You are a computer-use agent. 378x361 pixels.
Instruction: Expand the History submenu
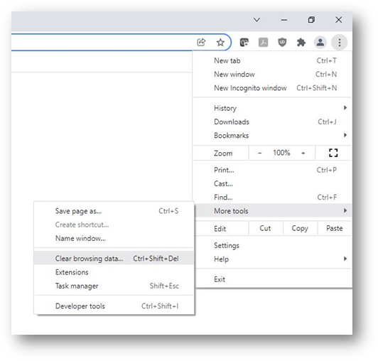pyautogui.click(x=272, y=108)
